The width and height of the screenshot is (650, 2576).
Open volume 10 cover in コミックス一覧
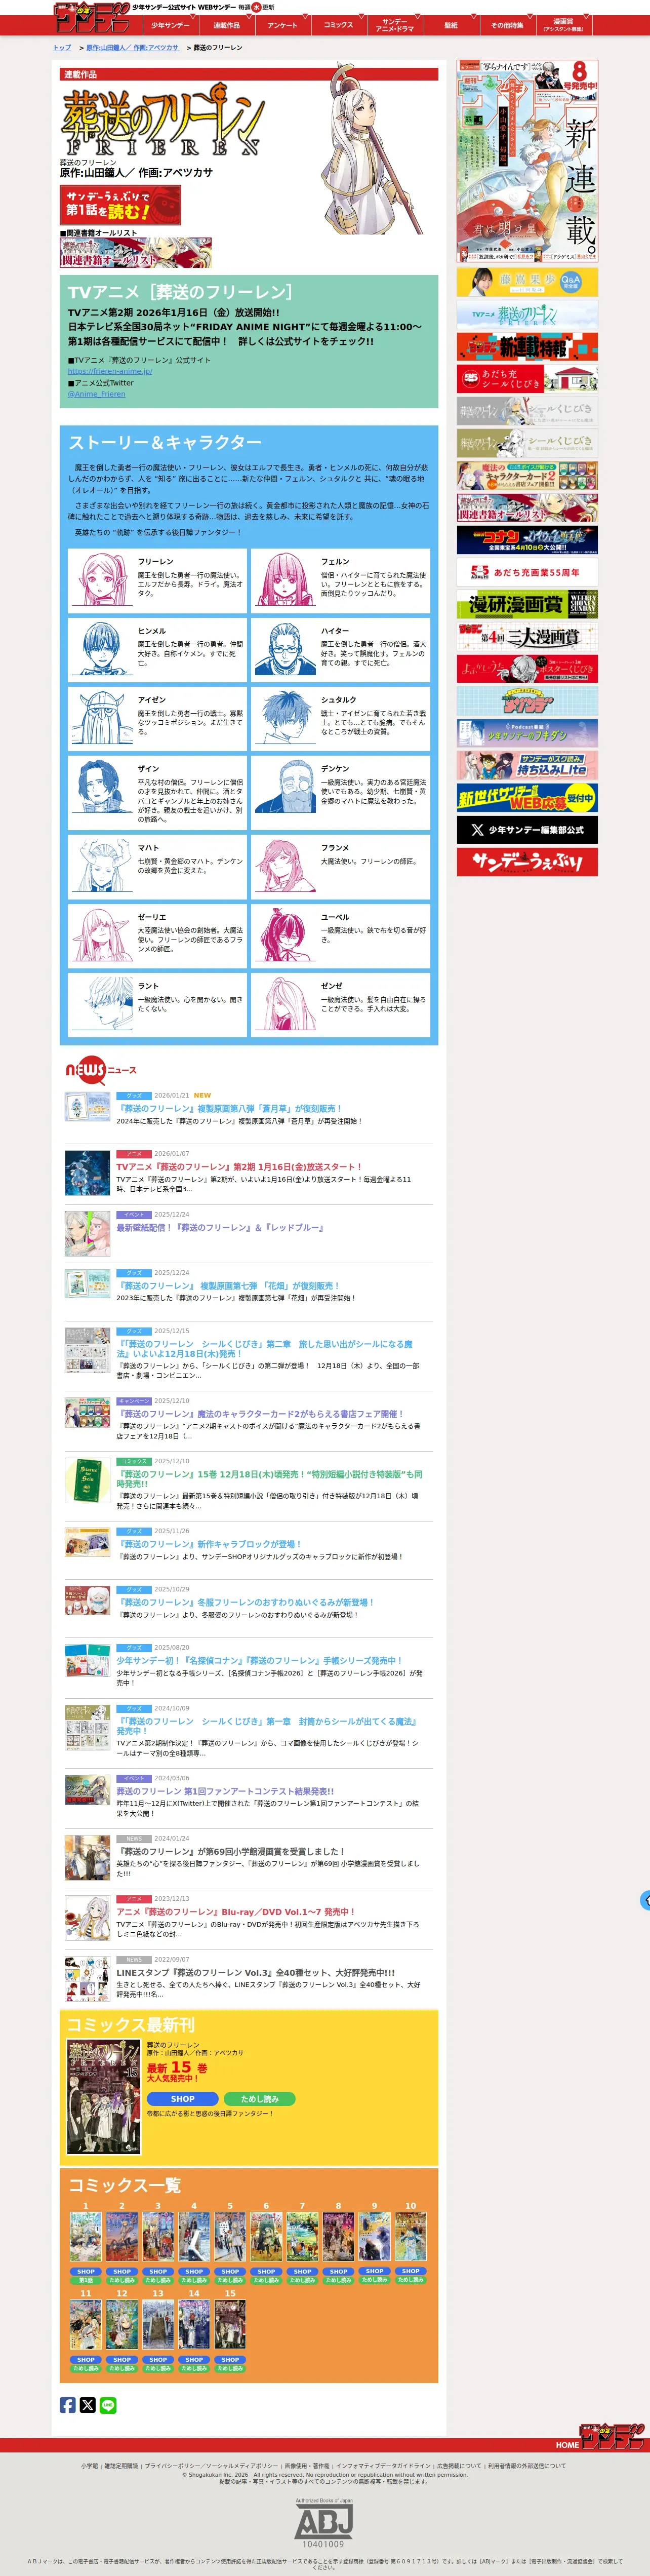click(x=410, y=2237)
